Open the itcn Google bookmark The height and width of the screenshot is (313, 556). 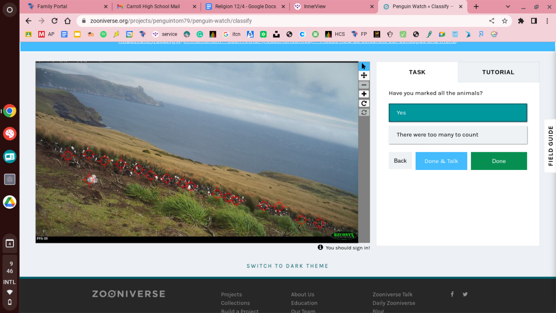tap(232, 34)
